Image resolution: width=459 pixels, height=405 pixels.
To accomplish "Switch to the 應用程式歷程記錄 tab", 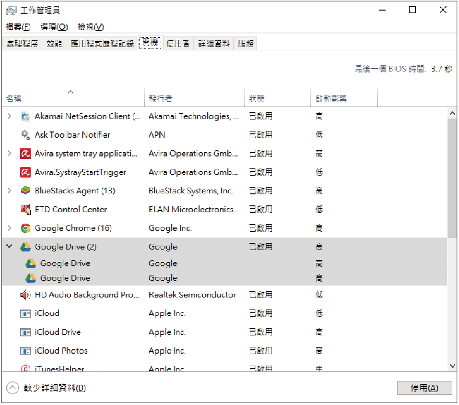I will [x=102, y=44].
